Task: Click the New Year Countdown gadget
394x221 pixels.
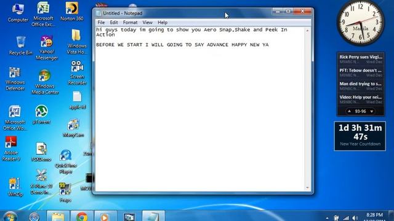Action: point(360,136)
